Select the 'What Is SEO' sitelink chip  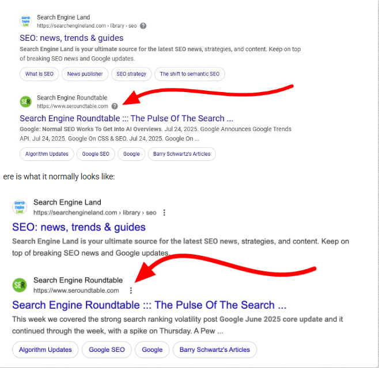[39, 74]
